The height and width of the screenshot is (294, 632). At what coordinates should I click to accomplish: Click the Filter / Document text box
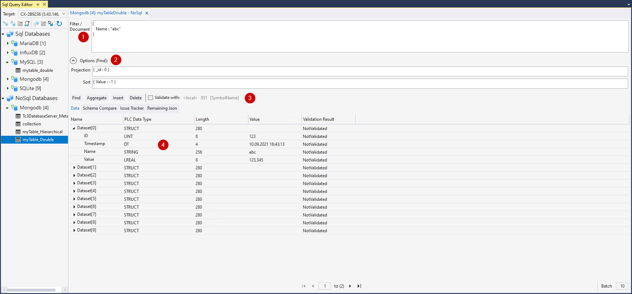point(360,36)
